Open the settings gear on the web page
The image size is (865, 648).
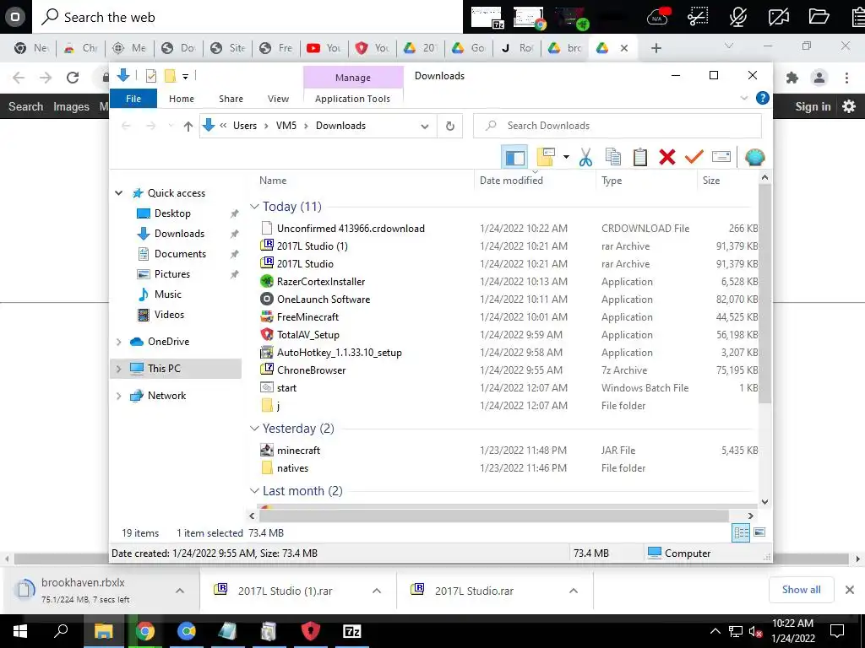pyautogui.click(x=849, y=106)
